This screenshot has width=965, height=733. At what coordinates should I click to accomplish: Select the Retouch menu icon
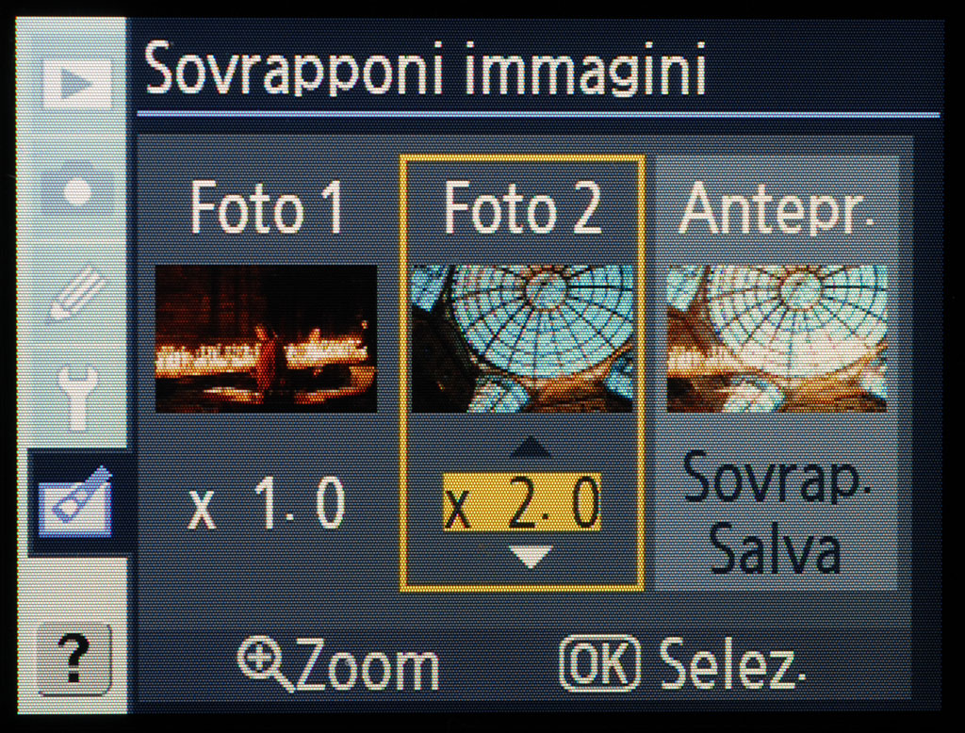pos(76,501)
